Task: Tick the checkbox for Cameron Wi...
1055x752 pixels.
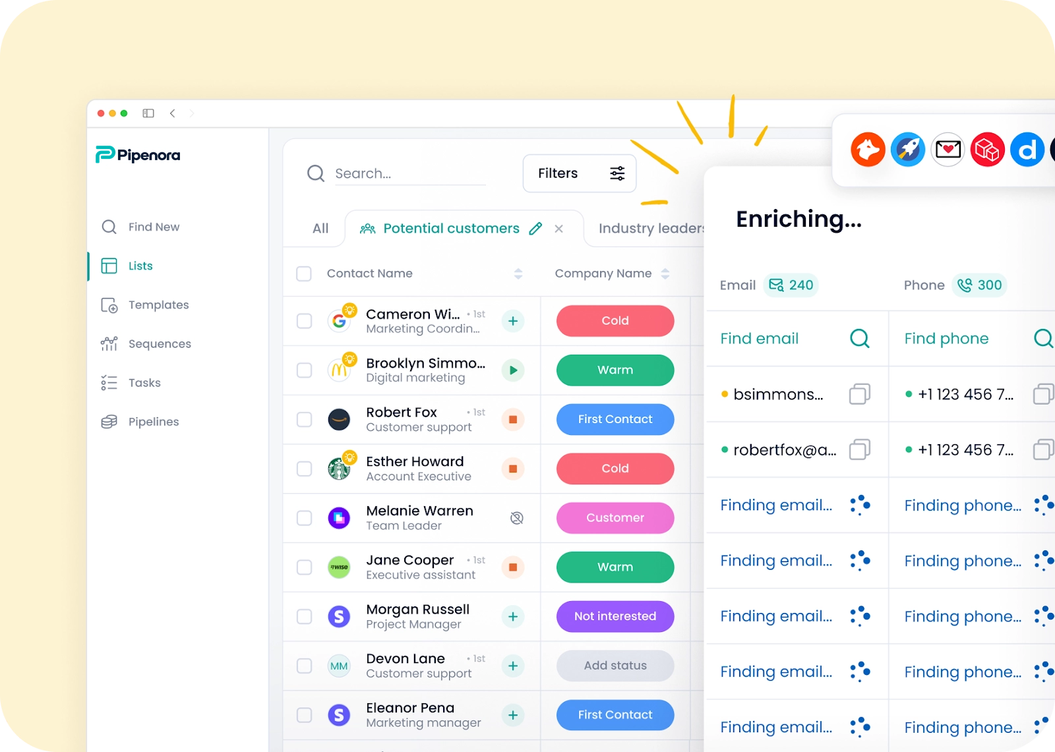Action: [304, 321]
